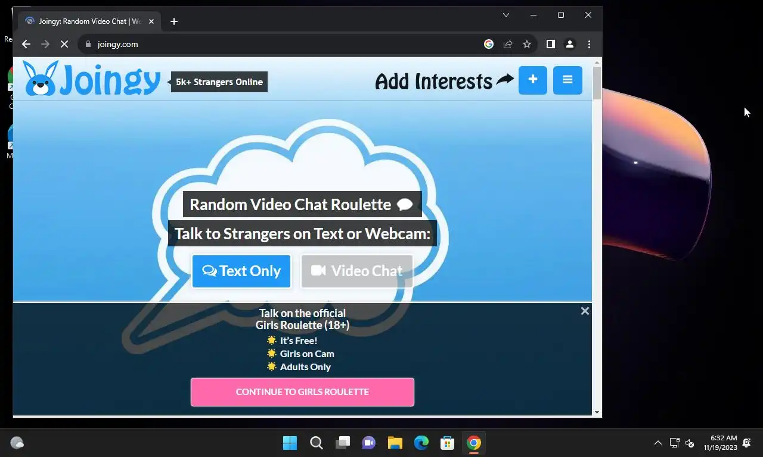Click the vertical scrollbar thumb

597,83
